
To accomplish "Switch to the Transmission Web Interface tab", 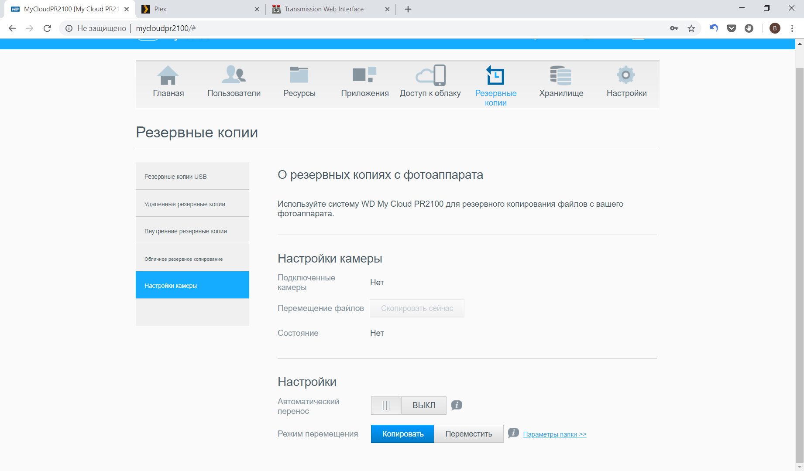I will pos(331,9).
